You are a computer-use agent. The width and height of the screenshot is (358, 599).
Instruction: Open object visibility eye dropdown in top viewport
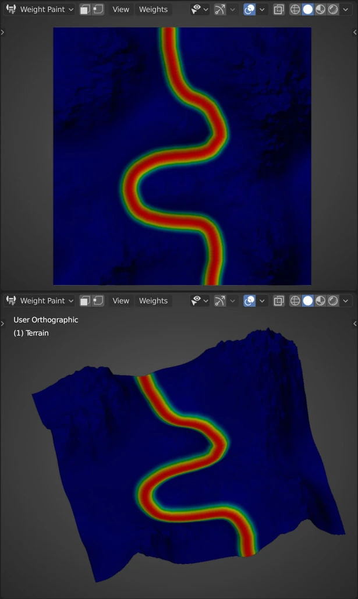(x=199, y=9)
